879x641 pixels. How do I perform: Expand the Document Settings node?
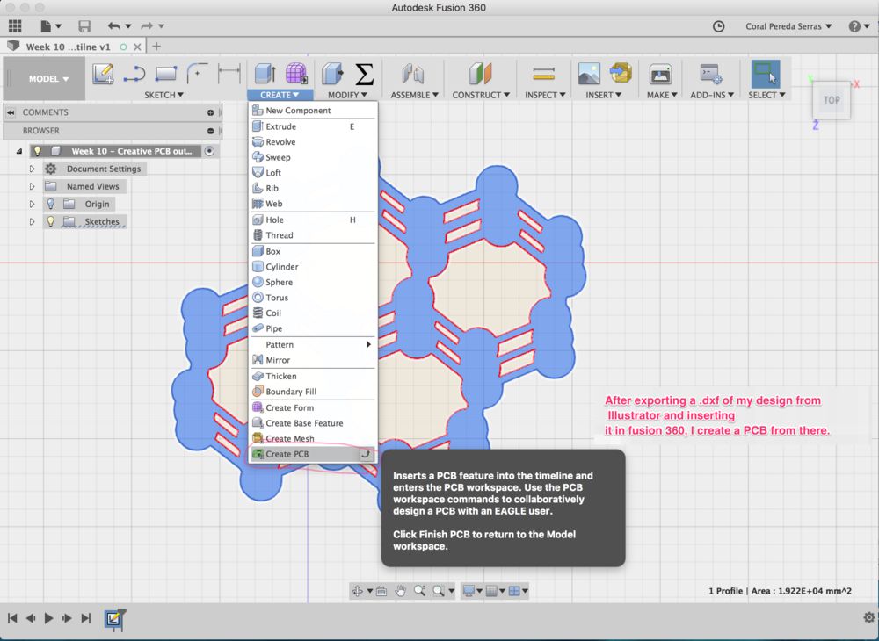(32, 169)
